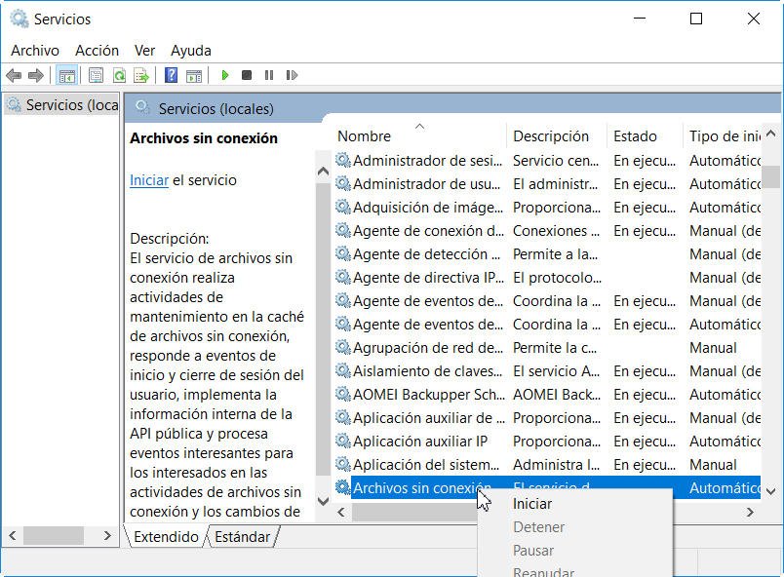
Task: Click the AOMEI Back... description cell
Action: [557, 395]
